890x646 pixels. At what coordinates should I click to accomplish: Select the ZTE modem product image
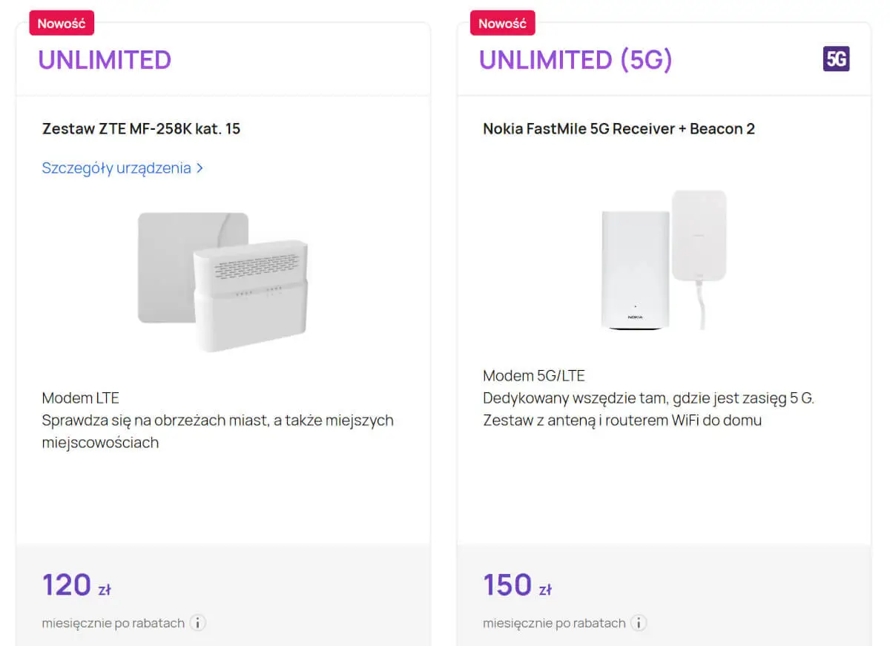pos(222,274)
